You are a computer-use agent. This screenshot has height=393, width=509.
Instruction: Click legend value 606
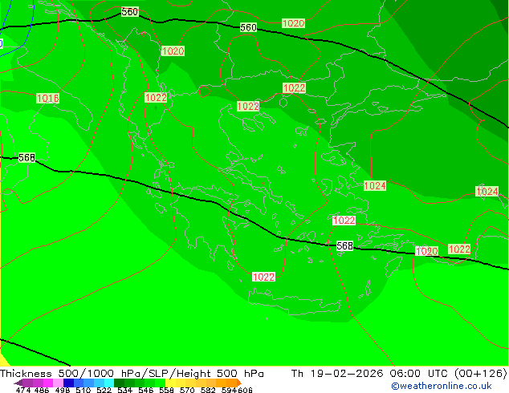pos(244,390)
